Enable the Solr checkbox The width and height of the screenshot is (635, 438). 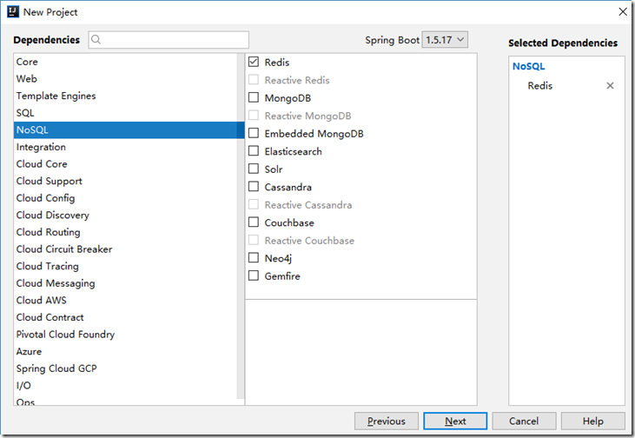pos(254,169)
